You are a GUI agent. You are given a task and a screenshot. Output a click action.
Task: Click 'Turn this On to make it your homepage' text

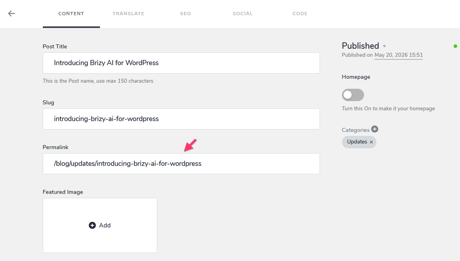(388, 108)
